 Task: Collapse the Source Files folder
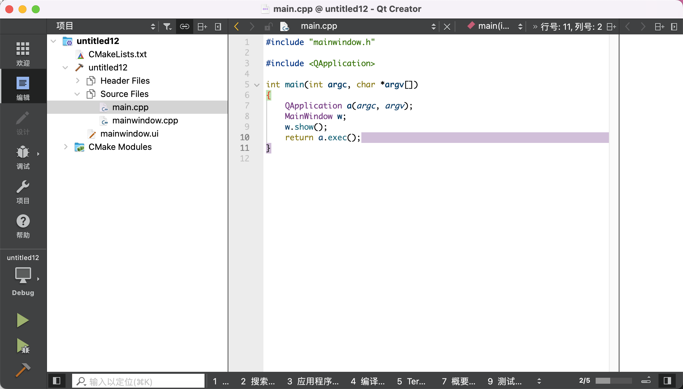(x=77, y=94)
